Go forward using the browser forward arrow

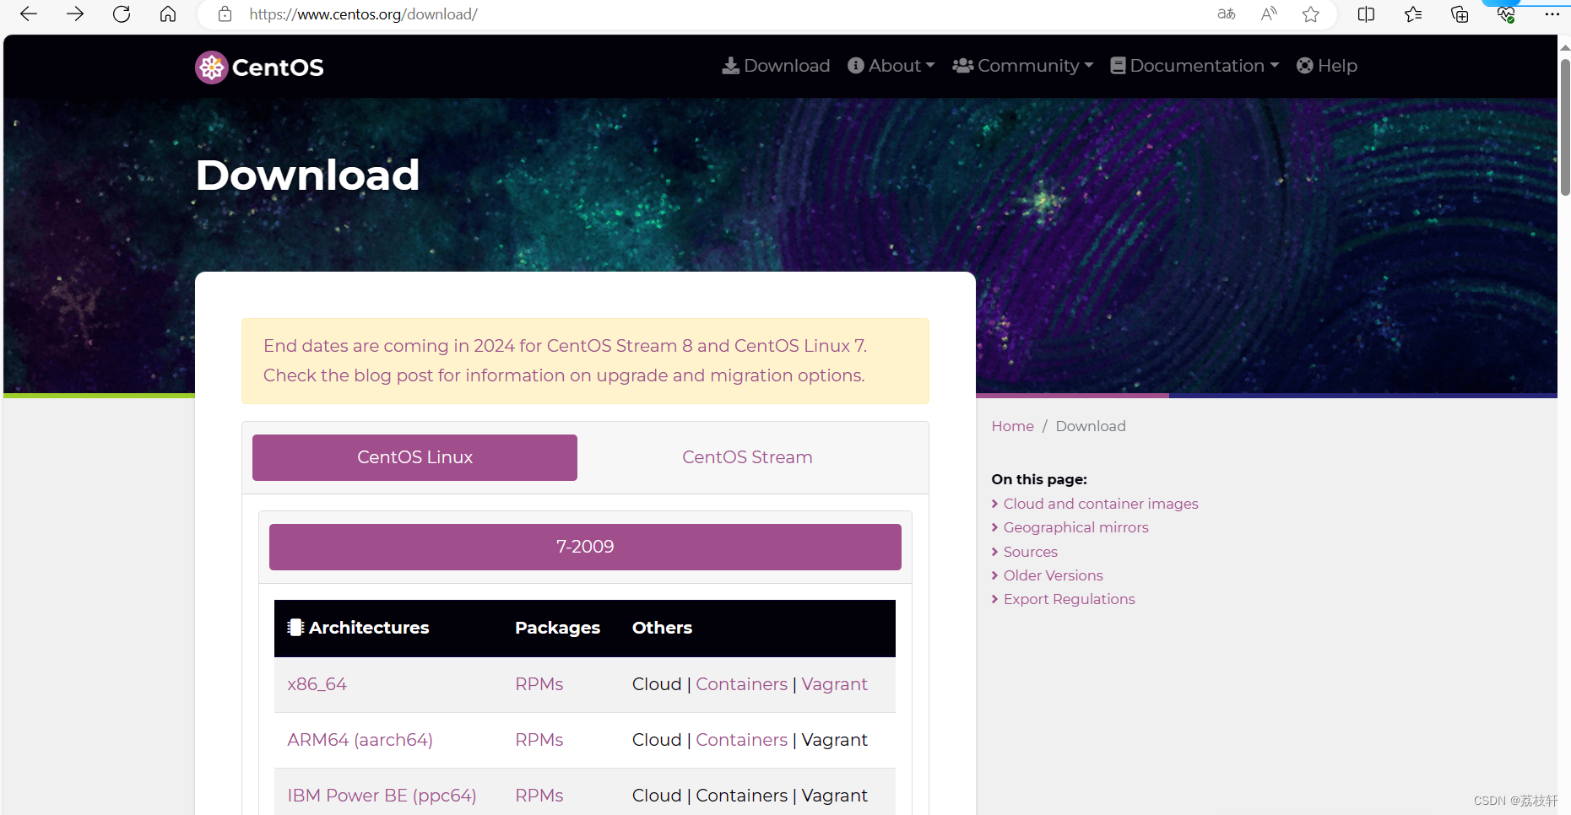coord(75,14)
